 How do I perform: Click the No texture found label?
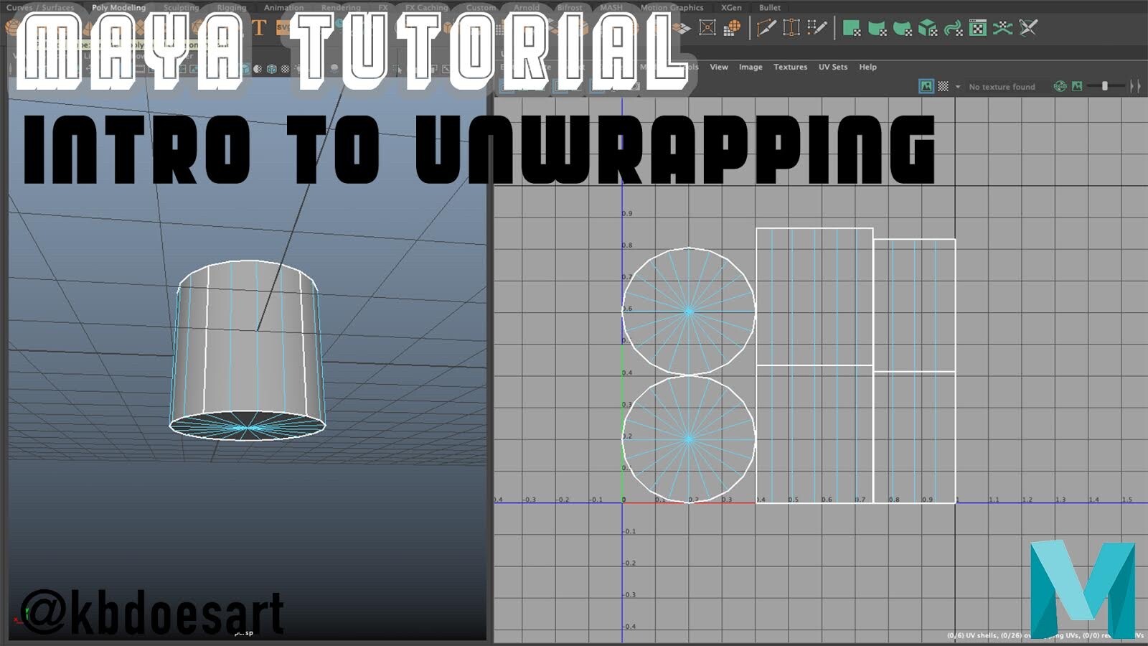coord(1002,86)
